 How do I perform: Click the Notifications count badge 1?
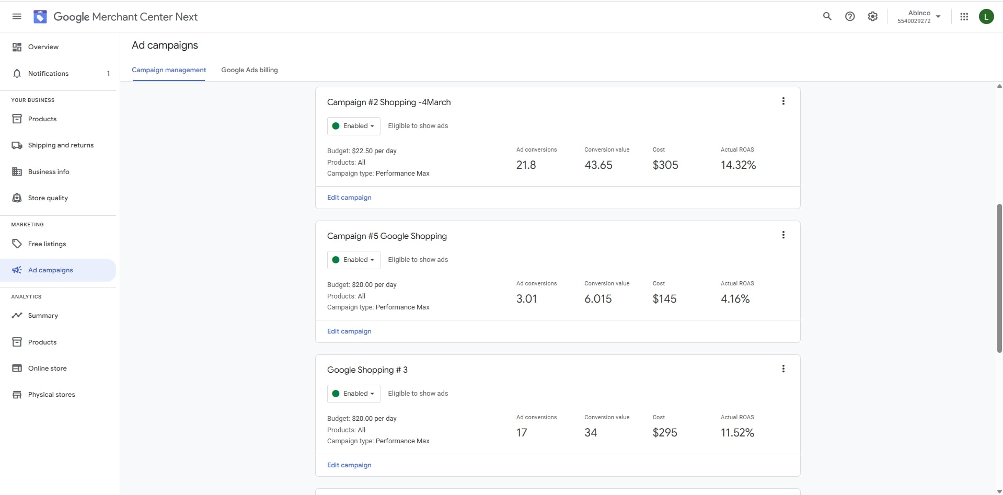(x=108, y=74)
